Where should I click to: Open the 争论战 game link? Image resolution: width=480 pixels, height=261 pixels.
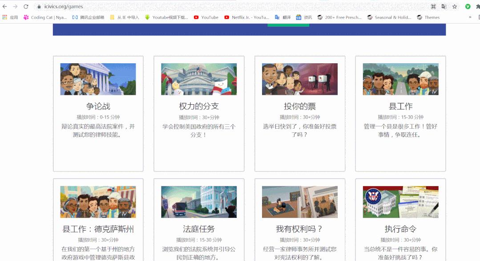(x=97, y=106)
